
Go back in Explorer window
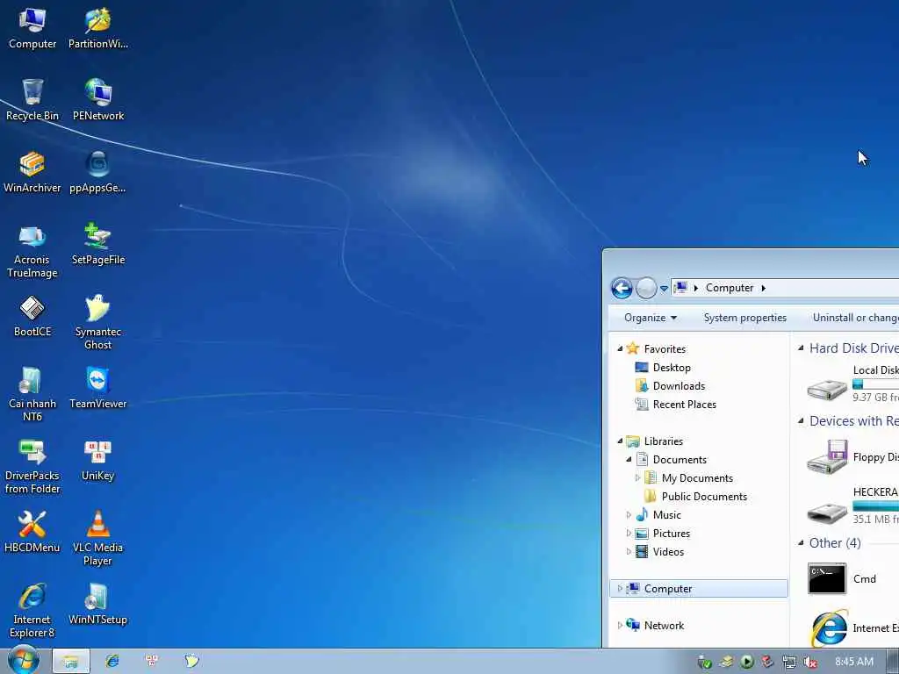pos(622,288)
